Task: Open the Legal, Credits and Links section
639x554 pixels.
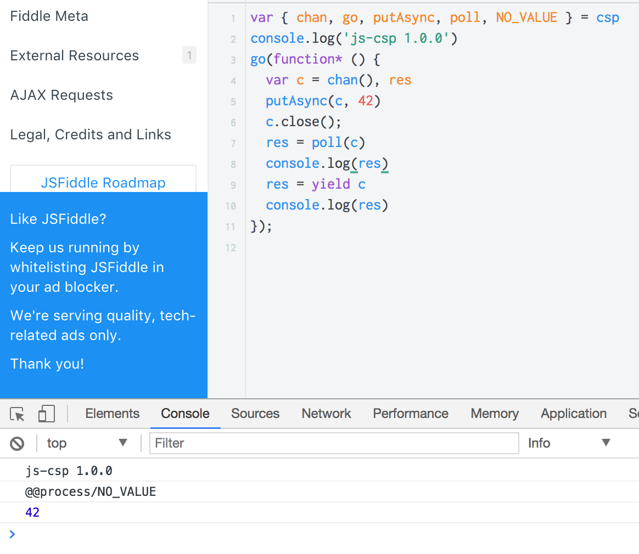Action: 90,134
